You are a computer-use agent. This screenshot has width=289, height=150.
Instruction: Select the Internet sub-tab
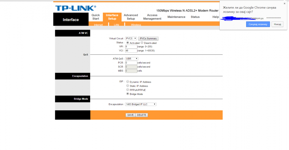click(98, 25)
